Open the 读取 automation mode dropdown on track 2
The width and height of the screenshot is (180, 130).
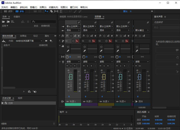click(89, 62)
